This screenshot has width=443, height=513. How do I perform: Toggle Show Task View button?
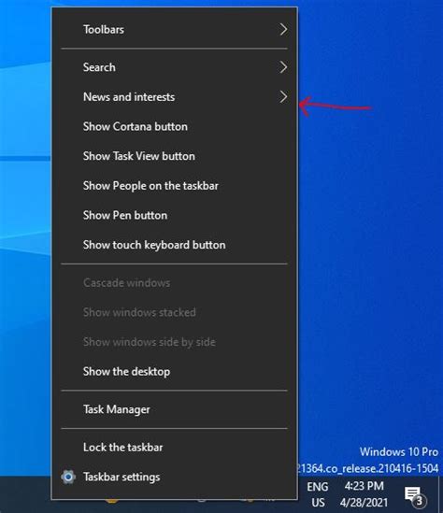(x=174, y=156)
